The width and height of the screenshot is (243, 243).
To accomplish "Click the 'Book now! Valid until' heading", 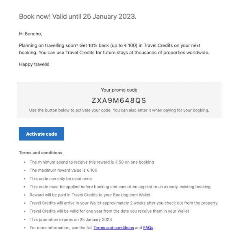I will click(78, 17).
